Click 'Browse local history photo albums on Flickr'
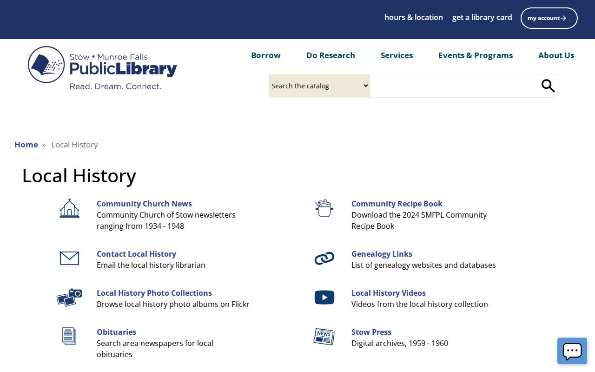 tap(173, 304)
